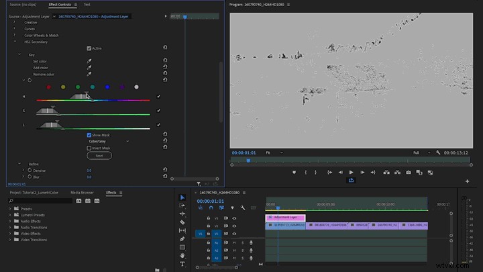The image size is (483, 272).
Task: Open the Full playback resolution dropdown
Action: 421,152
